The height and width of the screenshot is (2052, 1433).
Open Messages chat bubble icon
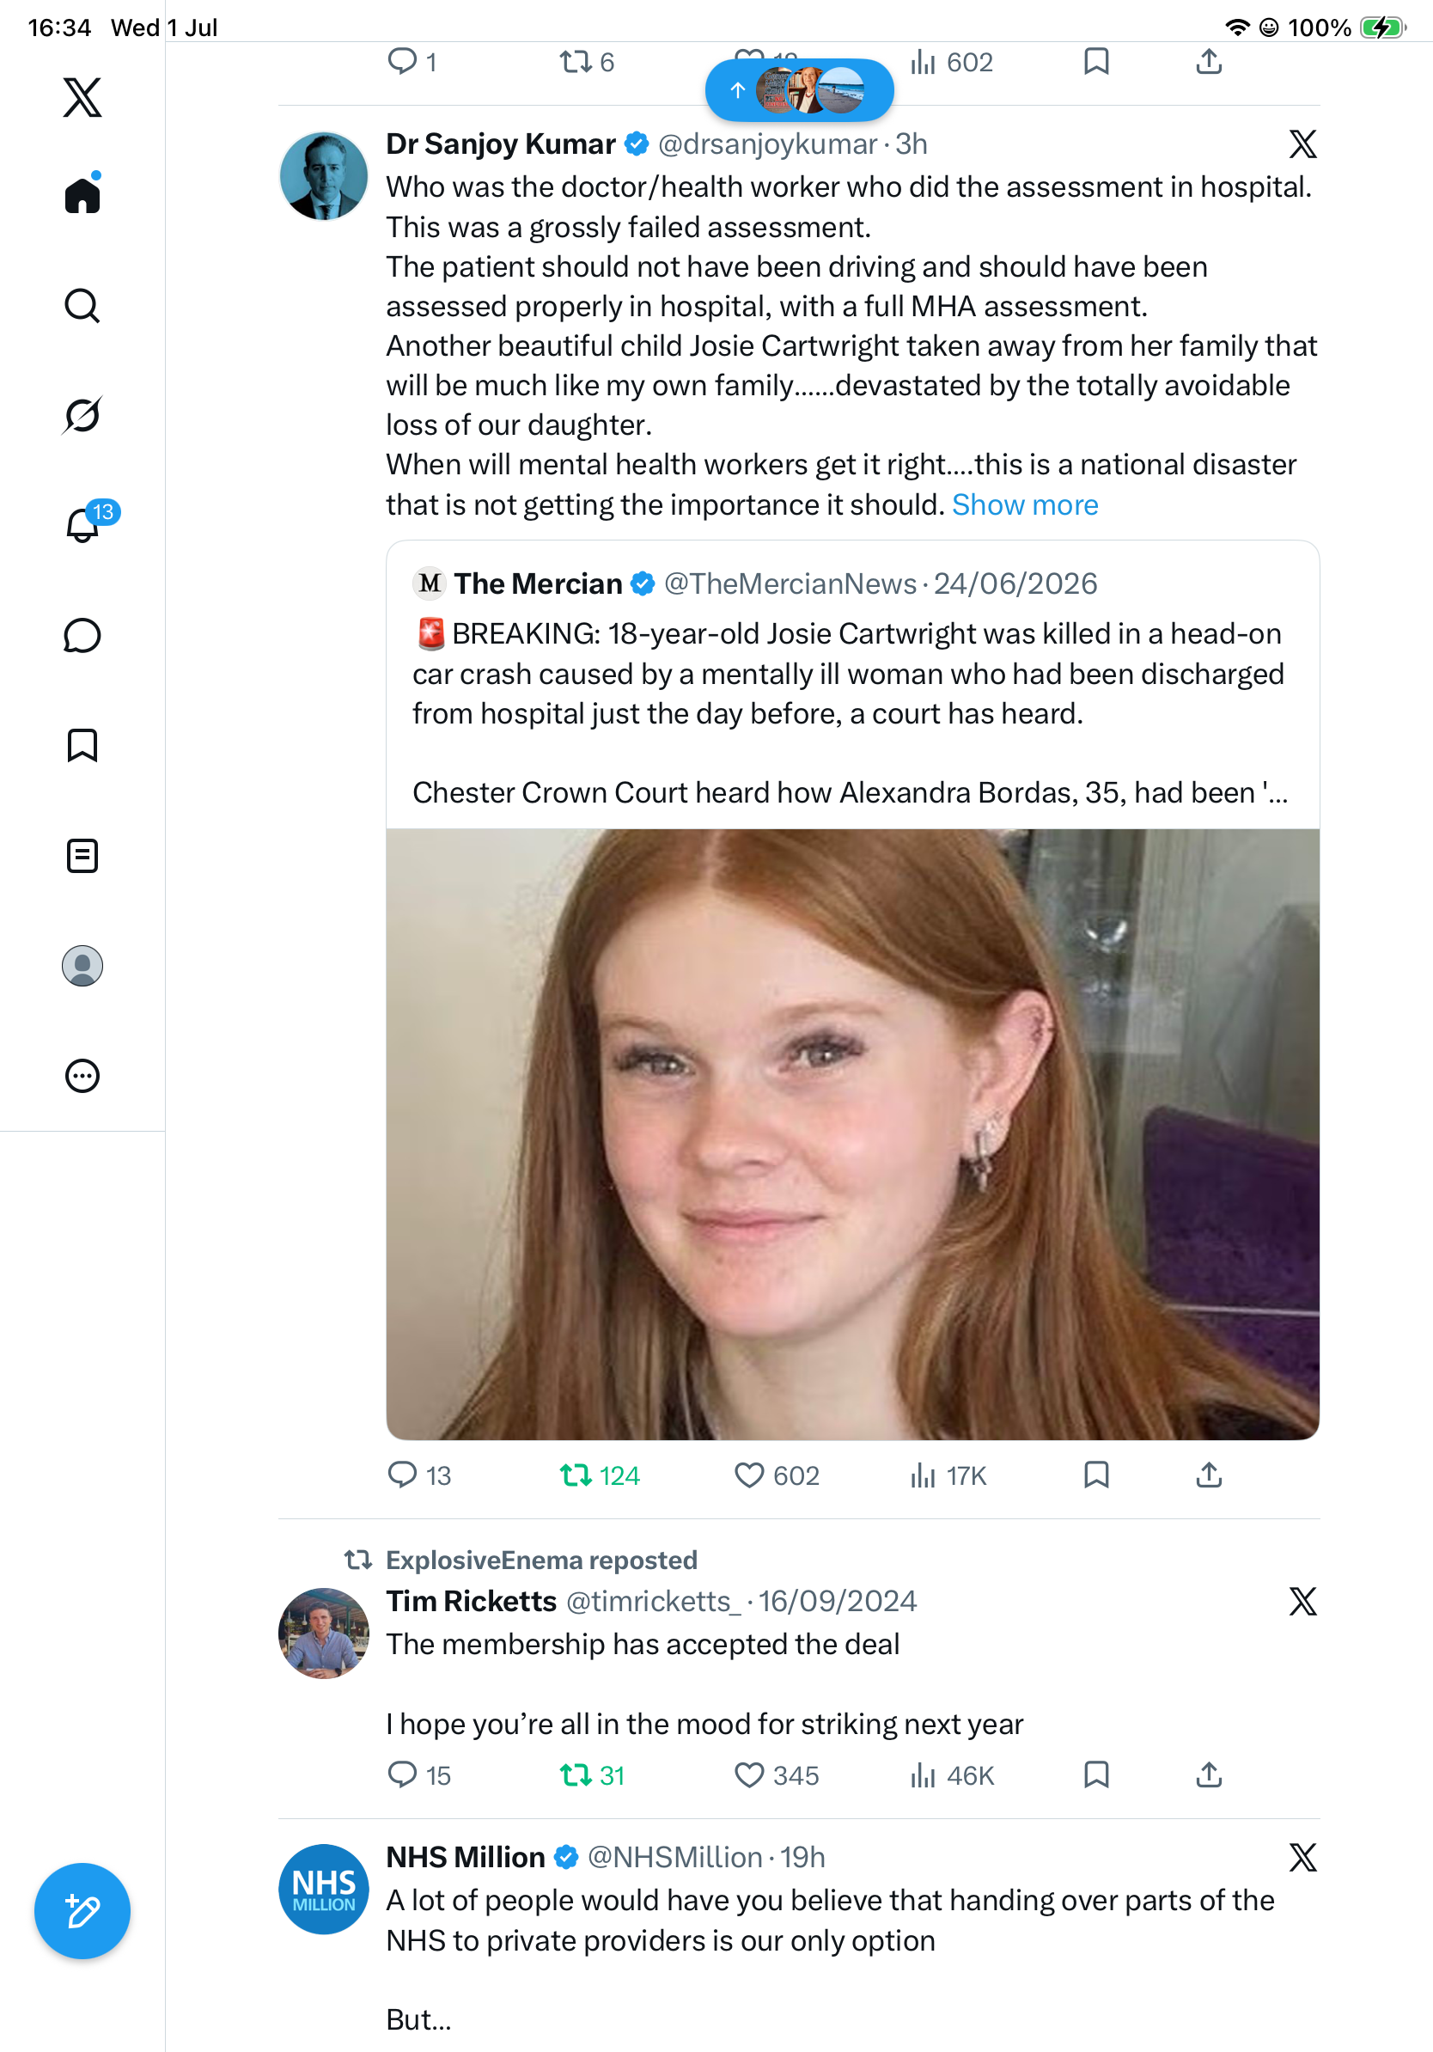[82, 635]
